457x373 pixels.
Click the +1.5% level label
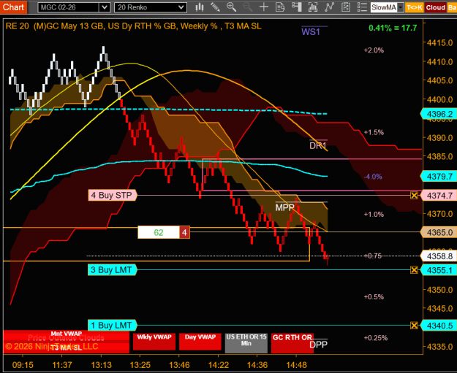(x=374, y=132)
